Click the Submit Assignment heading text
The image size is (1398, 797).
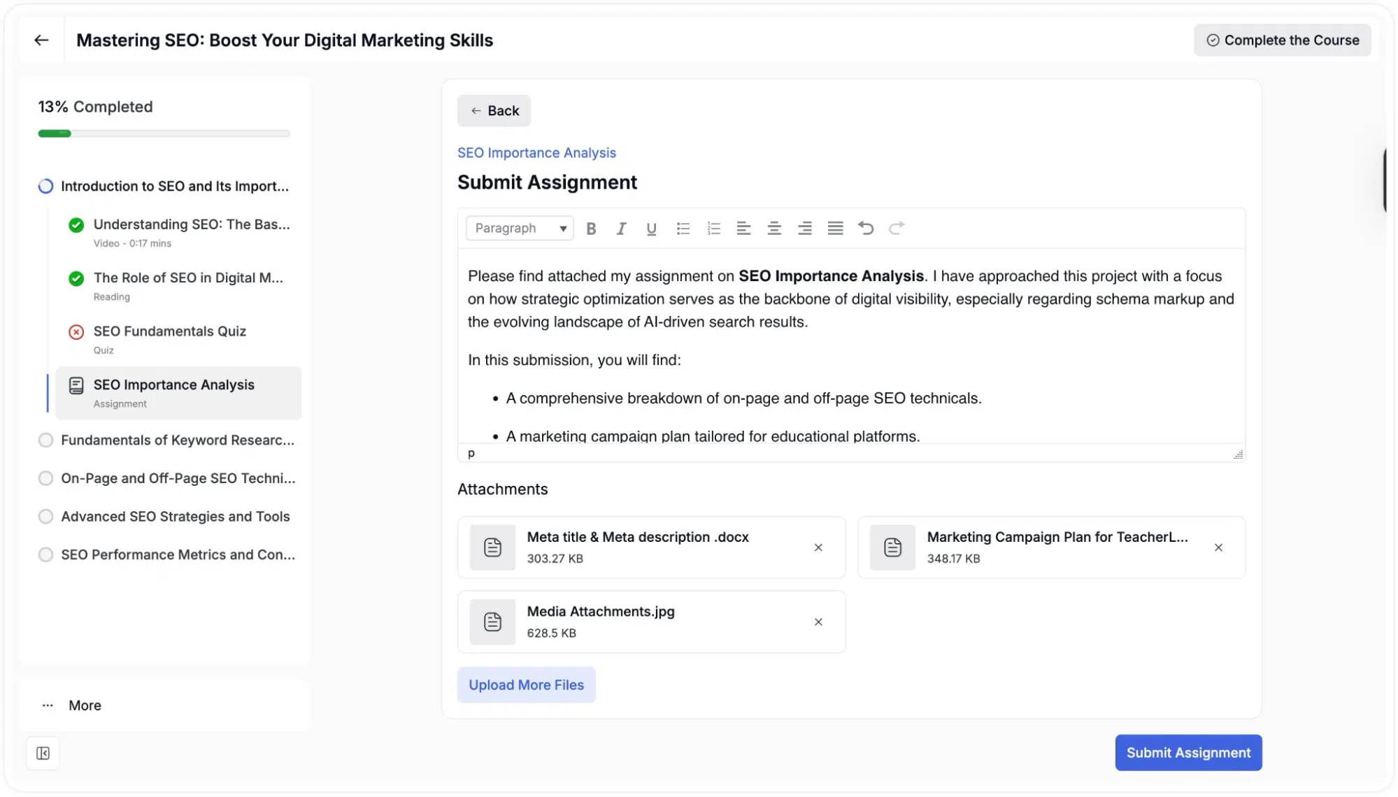(x=547, y=182)
